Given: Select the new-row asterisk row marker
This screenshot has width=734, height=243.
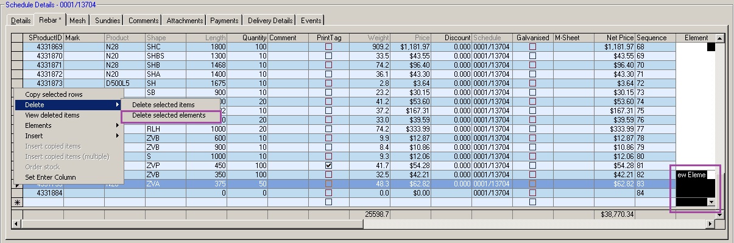Looking at the screenshot, I should click(17, 202).
